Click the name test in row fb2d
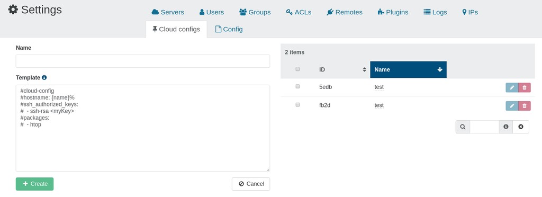 point(379,105)
